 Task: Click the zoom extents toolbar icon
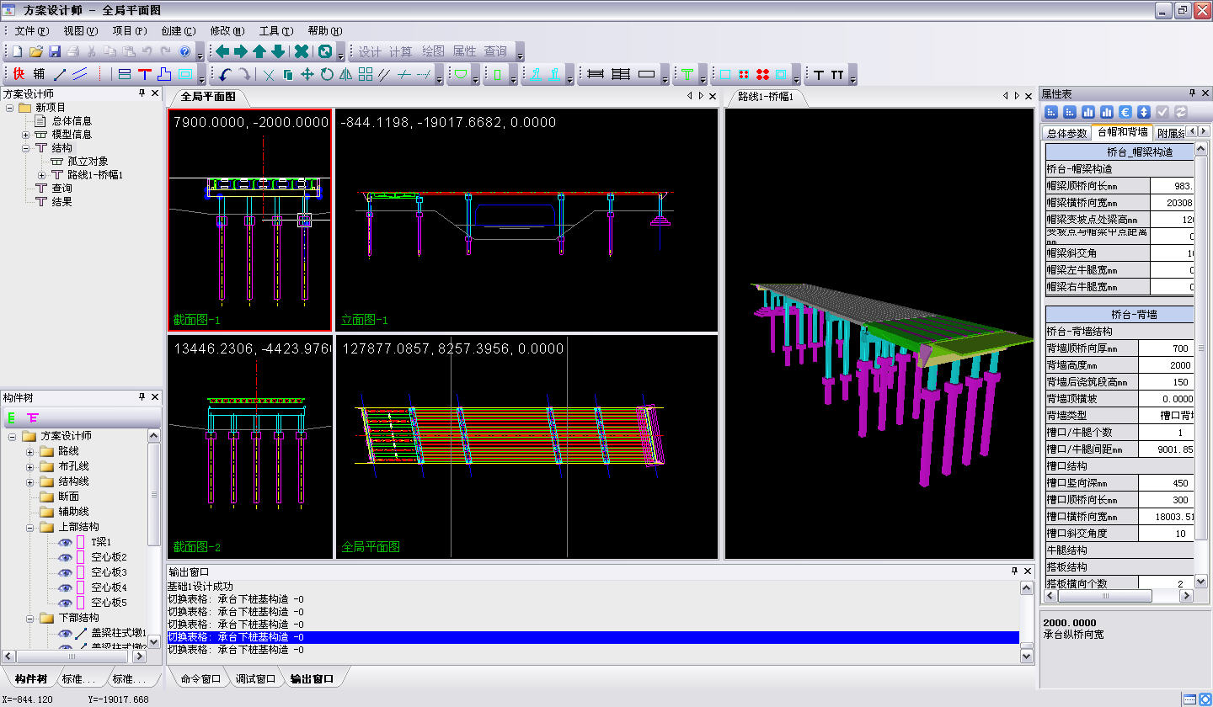coord(324,51)
